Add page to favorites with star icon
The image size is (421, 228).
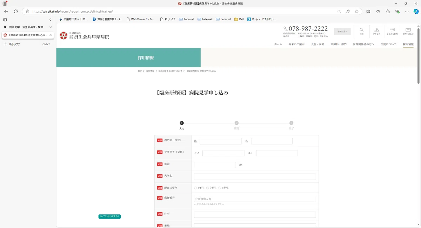[x=357, y=11]
